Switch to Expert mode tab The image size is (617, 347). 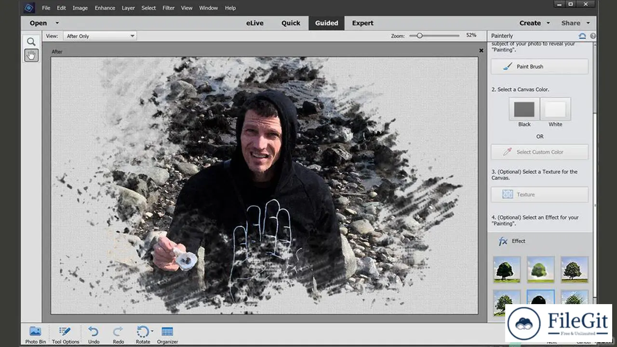point(362,23)
